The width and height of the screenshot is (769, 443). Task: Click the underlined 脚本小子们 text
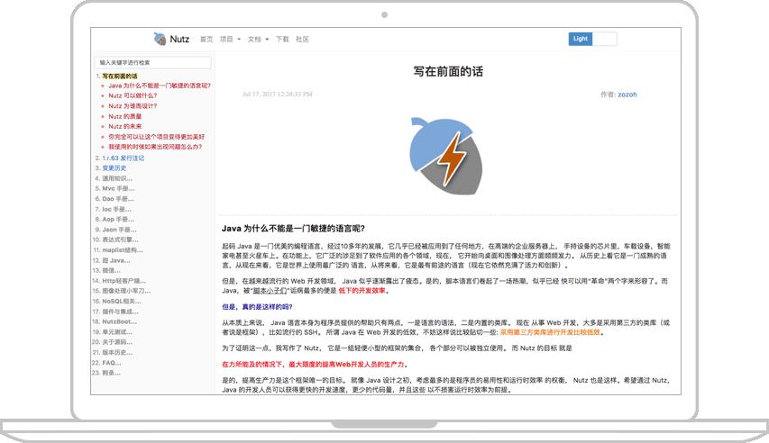point(270,291)
